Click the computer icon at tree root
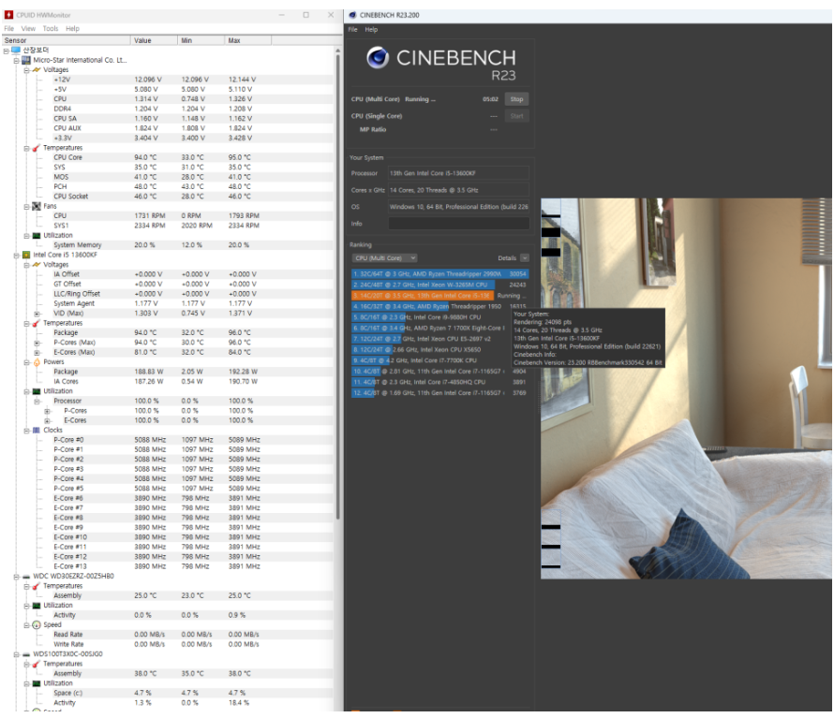This screenshot has width=834, height=718. coord(16,50)
